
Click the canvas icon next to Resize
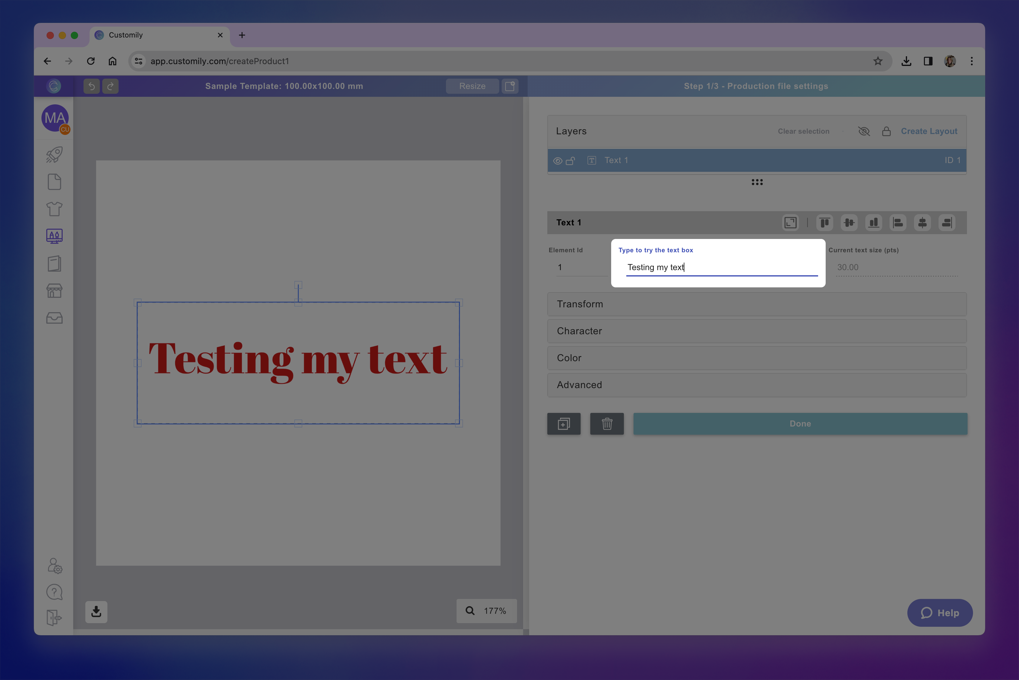point(510,86)
